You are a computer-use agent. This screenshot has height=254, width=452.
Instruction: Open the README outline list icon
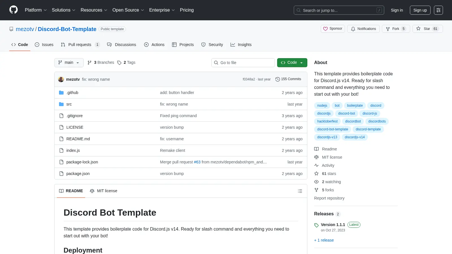(x=300, y=191)
